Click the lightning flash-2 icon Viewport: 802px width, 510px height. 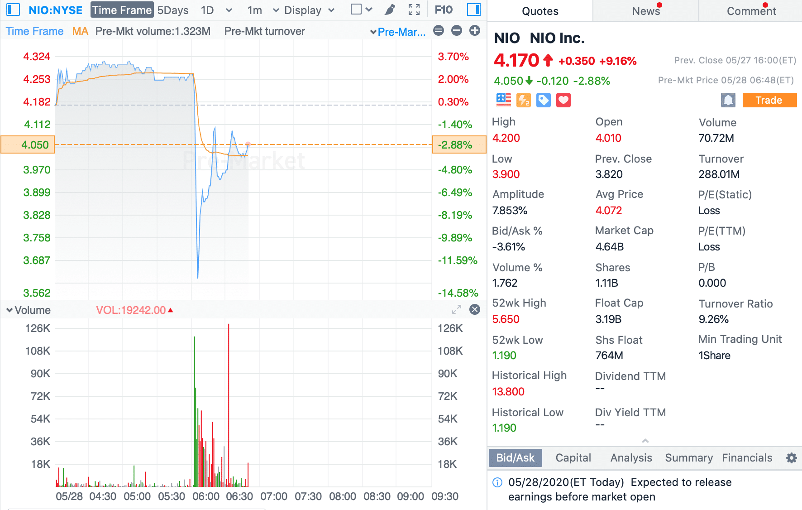pos(524,100)
